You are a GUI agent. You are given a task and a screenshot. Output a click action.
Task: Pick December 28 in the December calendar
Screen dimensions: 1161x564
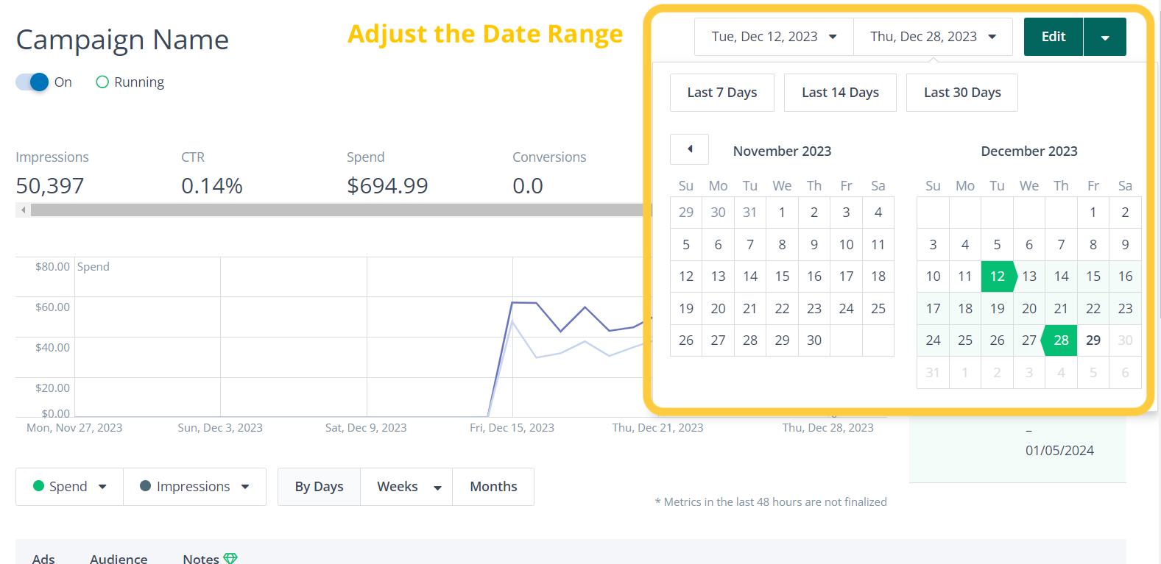click(x=1061, y=340)
